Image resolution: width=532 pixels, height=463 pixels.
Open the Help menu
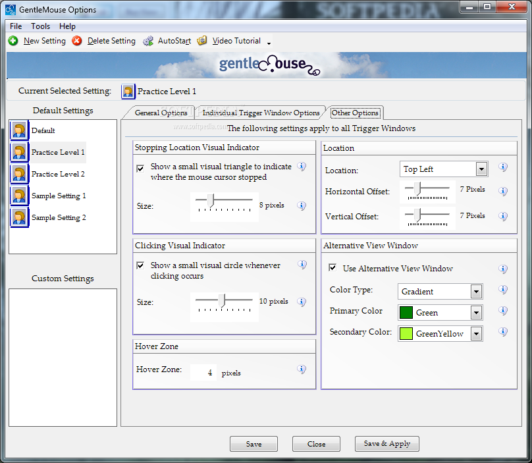(67, 26)
